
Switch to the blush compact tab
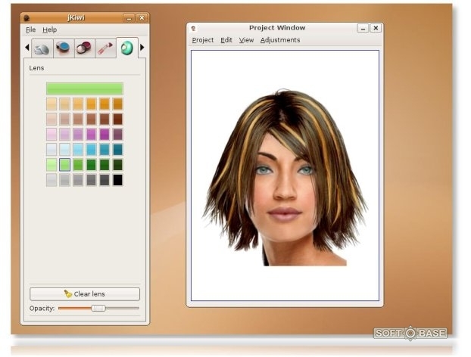point(84,48)
